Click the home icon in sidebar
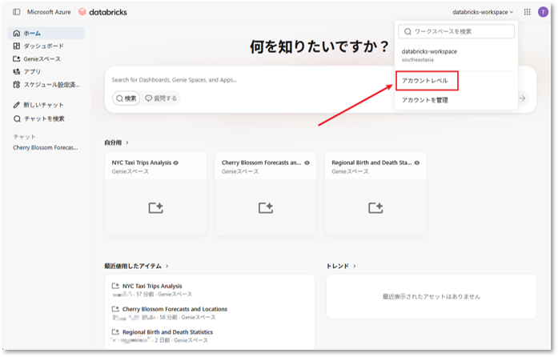558x357 pixels. click(16, 33)
